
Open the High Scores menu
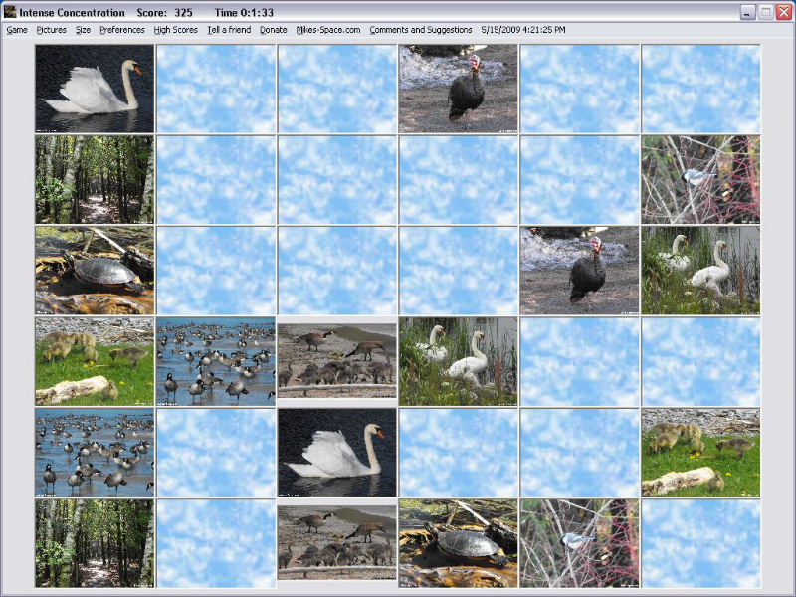[x=176, y=30]
